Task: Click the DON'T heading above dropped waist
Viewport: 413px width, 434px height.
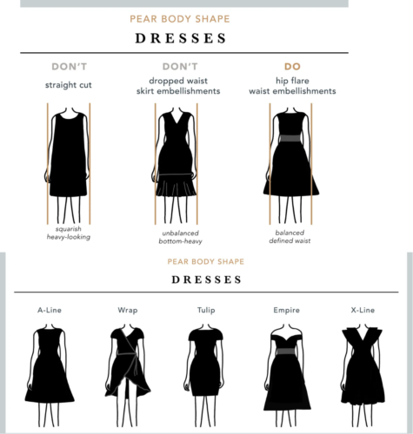Action: (180, 67)
